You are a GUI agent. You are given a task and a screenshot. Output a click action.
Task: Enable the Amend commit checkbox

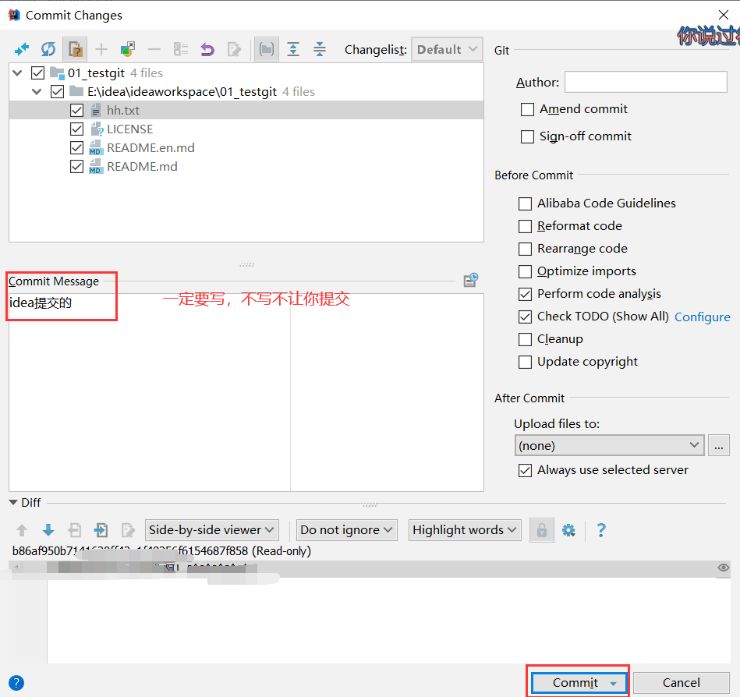pos(527,109)
